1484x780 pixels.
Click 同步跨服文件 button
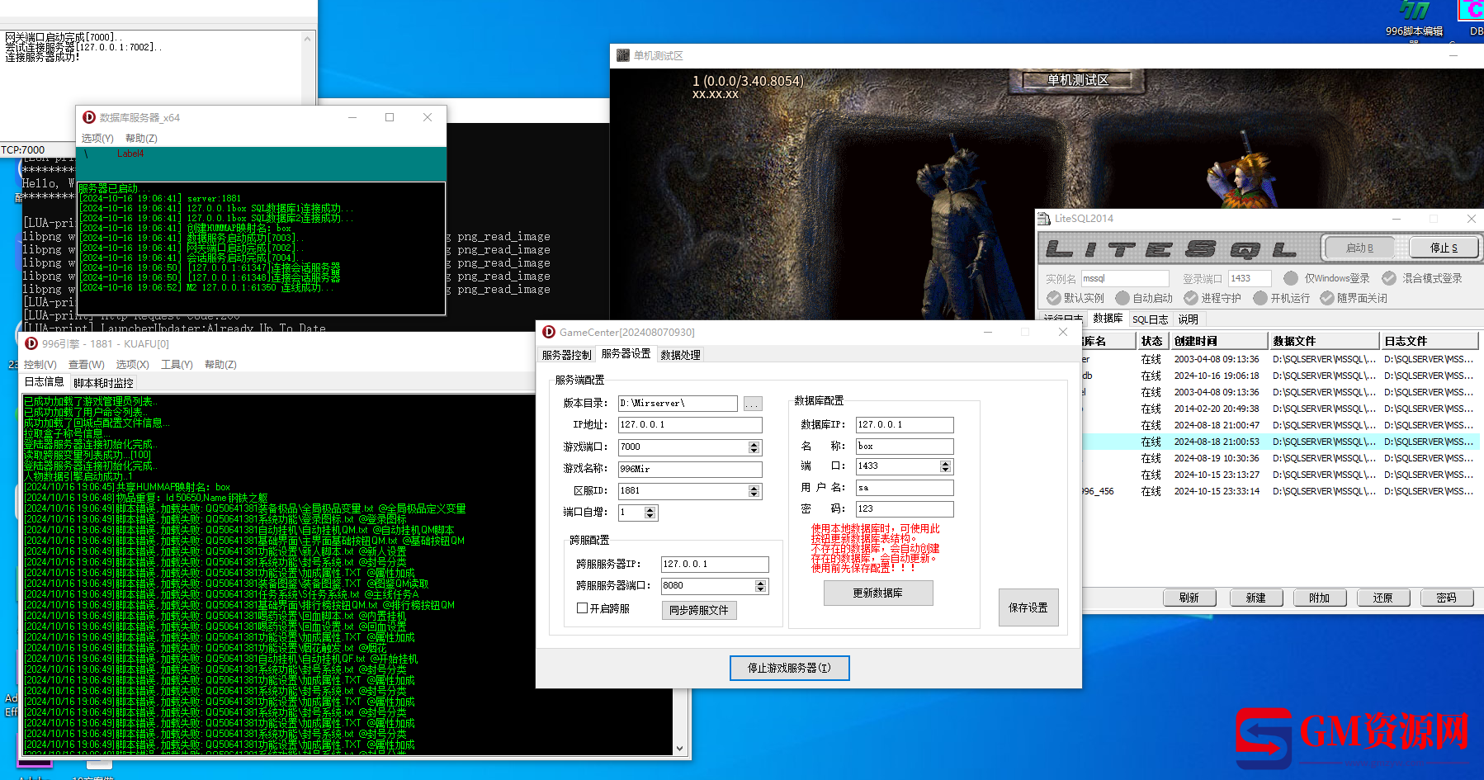(699, 610)
